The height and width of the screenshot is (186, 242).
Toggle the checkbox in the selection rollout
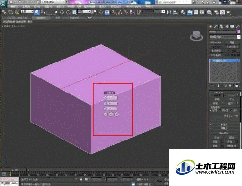pyautogui.click(x=212, y=95)
